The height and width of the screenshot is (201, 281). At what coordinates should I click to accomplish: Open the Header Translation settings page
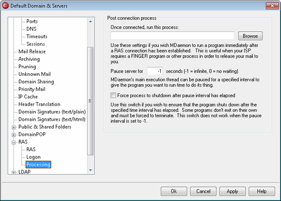[x=39, y=104]
